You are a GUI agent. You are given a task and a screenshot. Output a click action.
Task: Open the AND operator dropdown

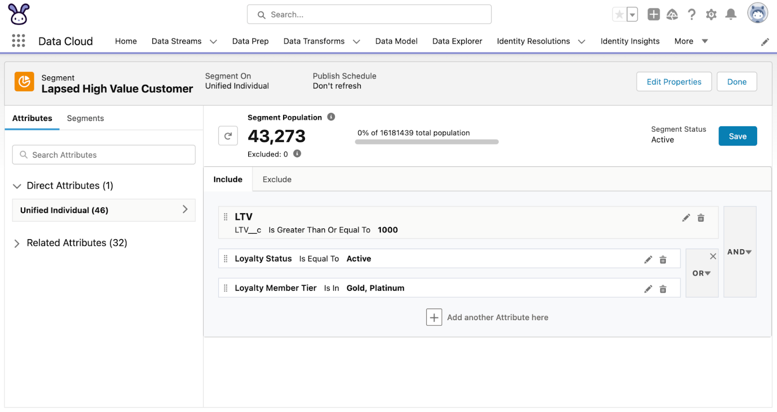click(x=739, y=252)
